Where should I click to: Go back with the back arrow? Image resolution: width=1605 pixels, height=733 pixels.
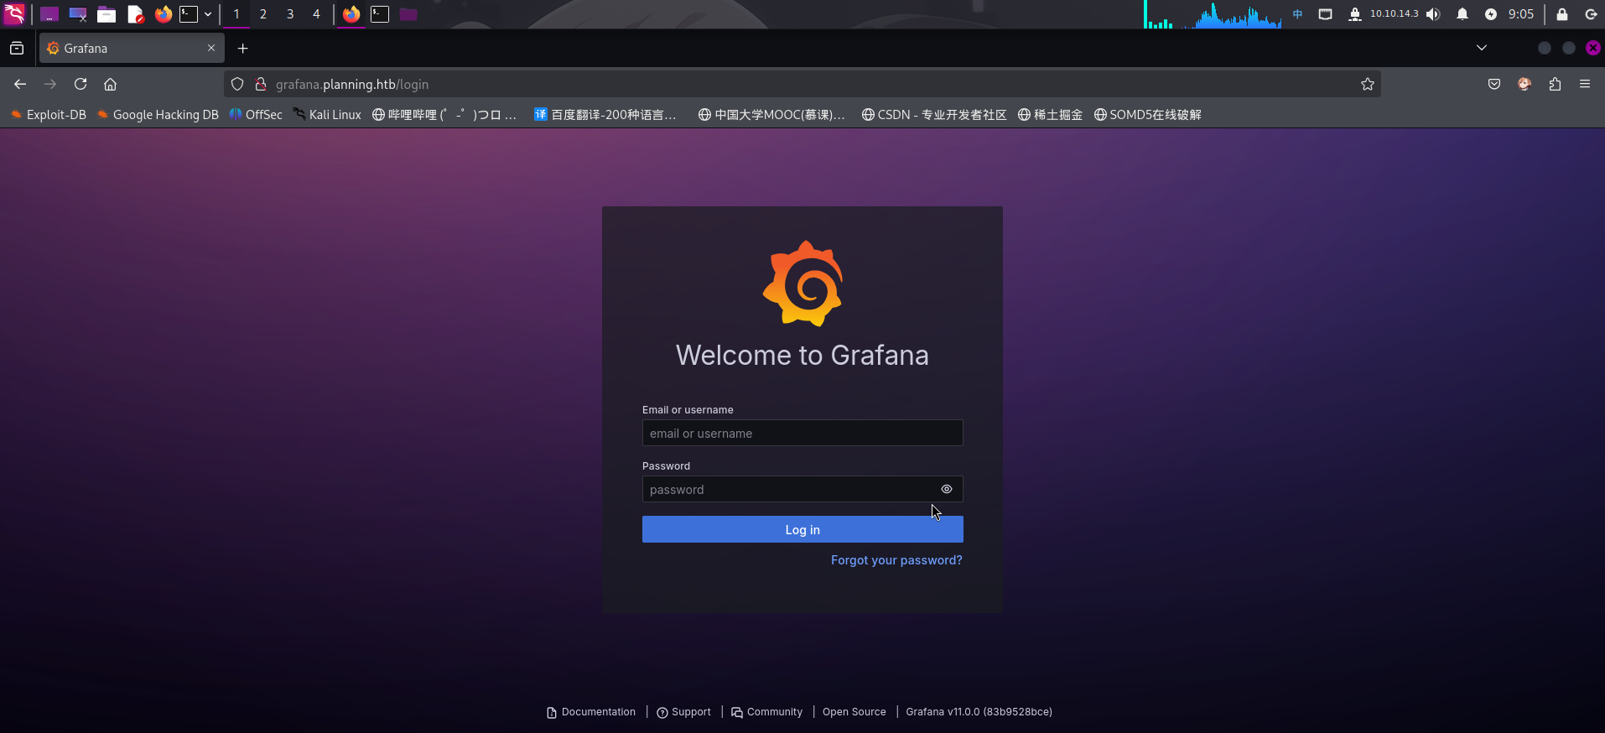tap(20, 84)
